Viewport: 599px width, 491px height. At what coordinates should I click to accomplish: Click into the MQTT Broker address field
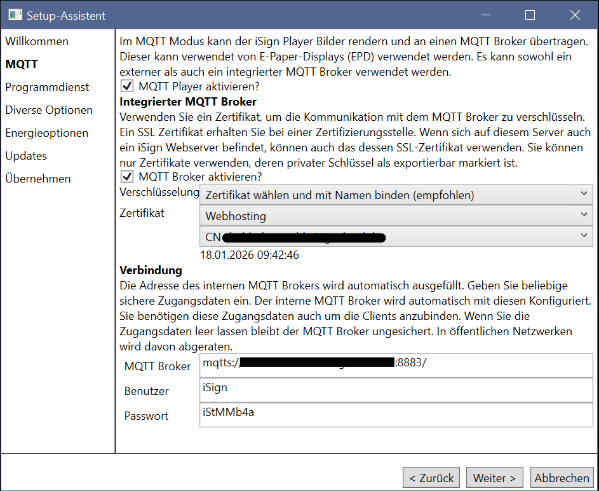(396, 365)
